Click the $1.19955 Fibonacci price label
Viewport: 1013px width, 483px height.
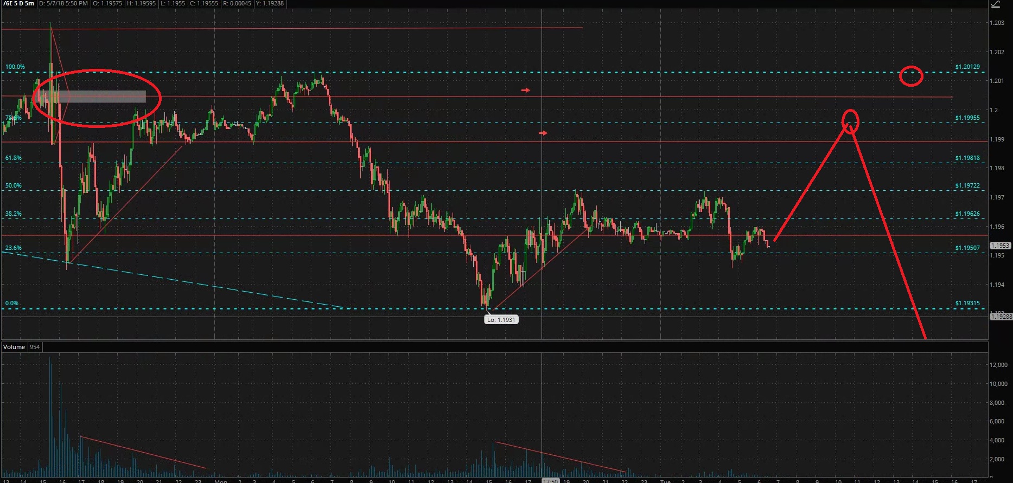pyautogui.click(x=967, y=118)
